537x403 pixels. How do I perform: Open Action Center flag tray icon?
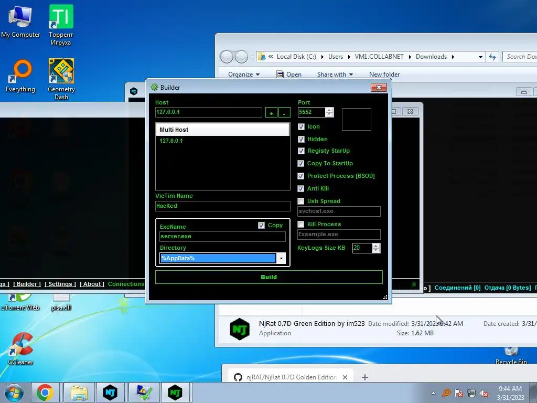click(x=459, y=393)
